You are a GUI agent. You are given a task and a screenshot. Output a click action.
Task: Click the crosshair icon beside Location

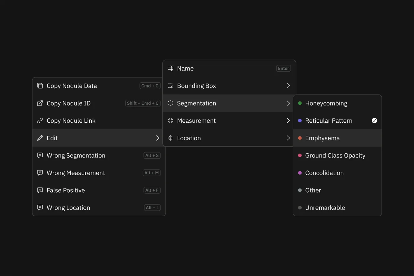click(x=170, y=138)
